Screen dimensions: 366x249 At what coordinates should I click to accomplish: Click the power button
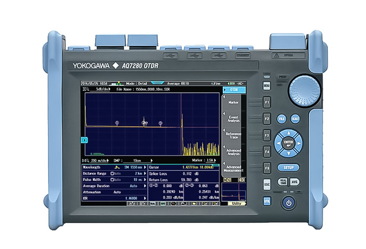pyautogui.click(x=289, y=203)
